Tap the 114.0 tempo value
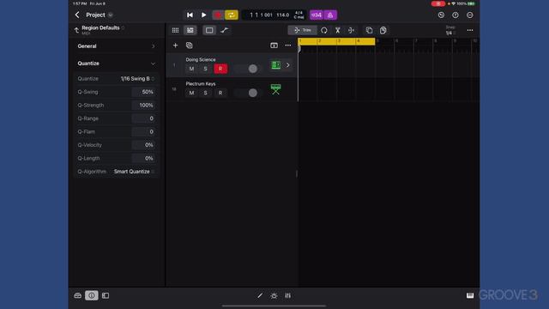The width and height of the screenshot is (549, 309). click(x=282, y=15)
